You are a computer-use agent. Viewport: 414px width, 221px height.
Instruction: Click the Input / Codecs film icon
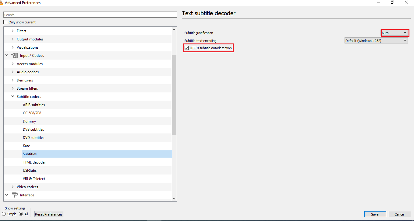tap(14, 56)
